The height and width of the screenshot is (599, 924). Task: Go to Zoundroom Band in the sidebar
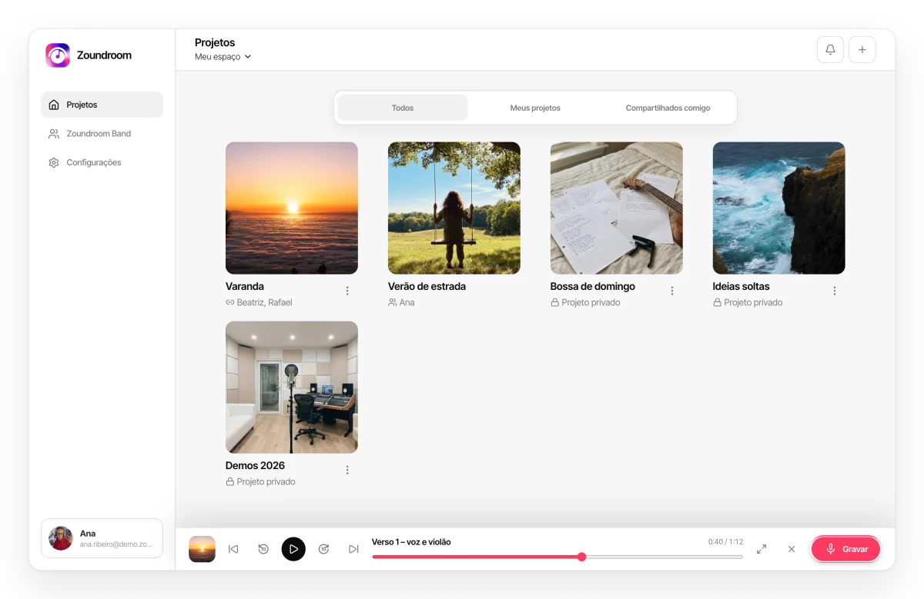tap(102, 134)
